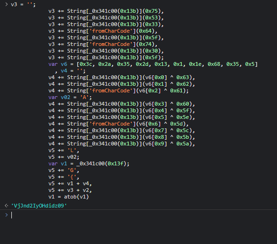Click the console prompt input line
Image resolution: width=277 pixels, height=244 pixels.
(x=144, y=215)
